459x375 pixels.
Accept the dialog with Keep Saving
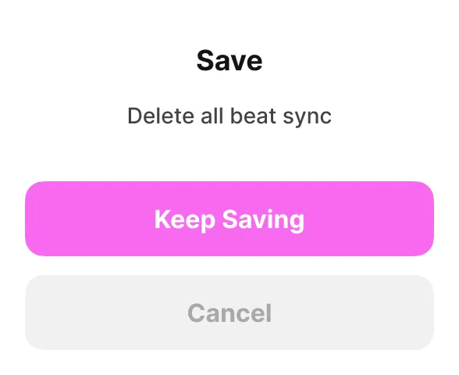click(x=229, y=219)
